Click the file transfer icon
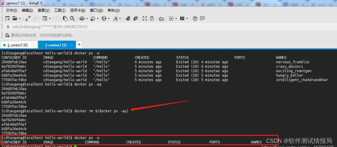 point(93,19)
